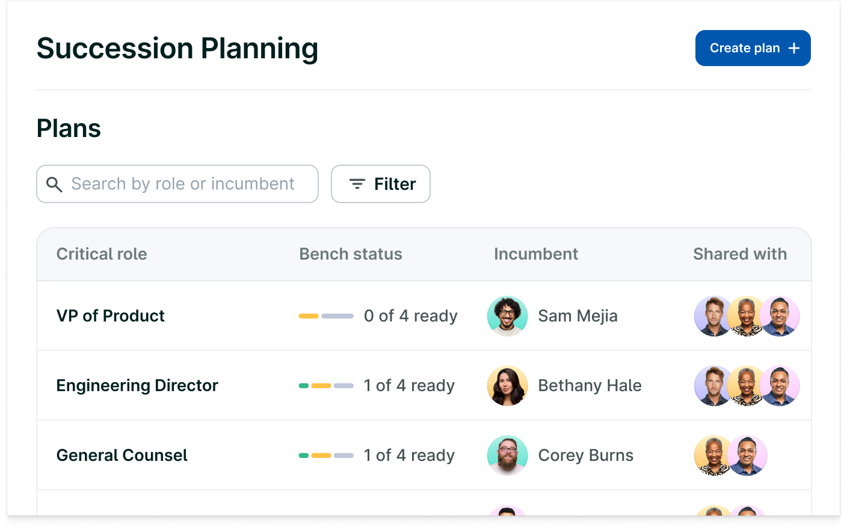847x530 pixels.
Task: Click the Shared with column header
Action: pyautogui.click(x=740, y=254)
